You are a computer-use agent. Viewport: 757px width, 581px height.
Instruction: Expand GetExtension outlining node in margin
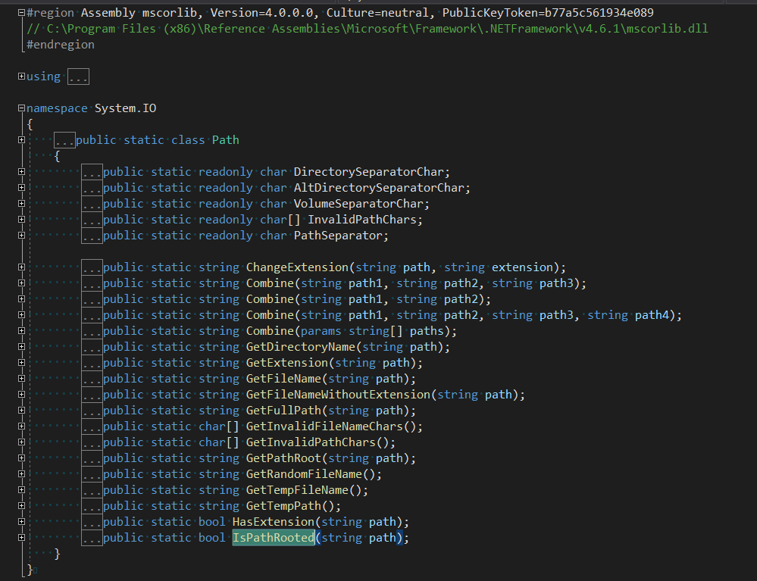20,362
